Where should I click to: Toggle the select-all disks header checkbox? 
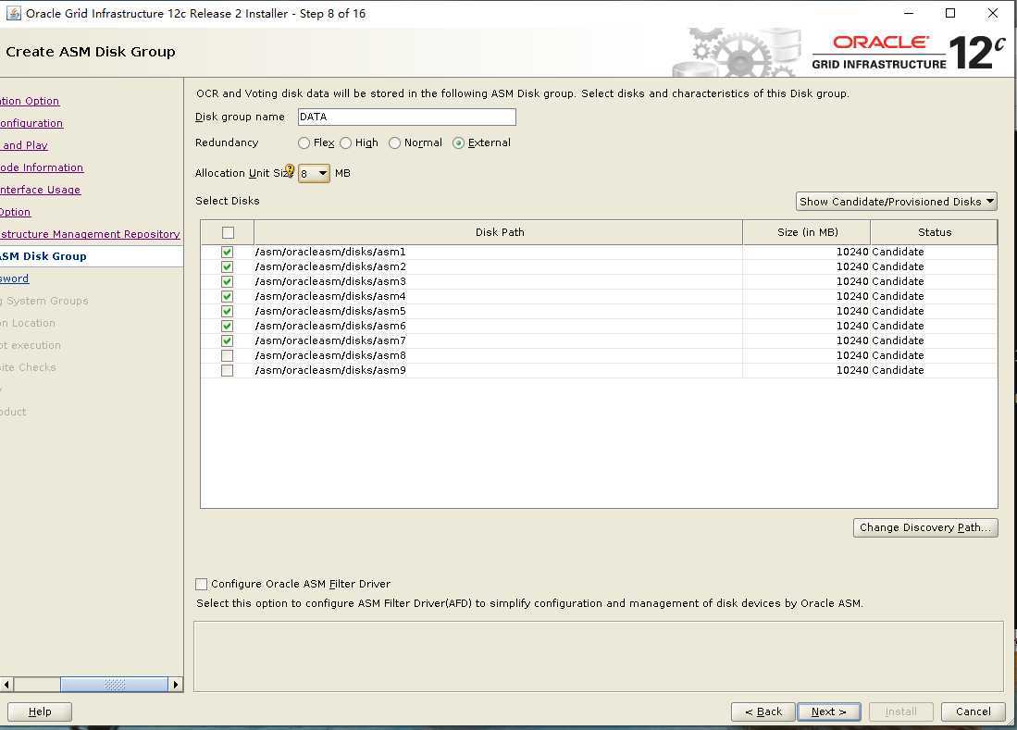point(228,232)
